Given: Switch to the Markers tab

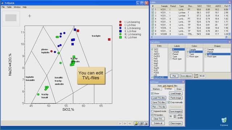Looking at the screenshot, I should [x=156, y=89].
